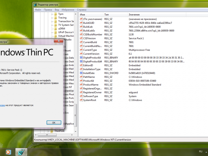
Task: Click the CurrentVersion value icon
Action: point(81,54)
